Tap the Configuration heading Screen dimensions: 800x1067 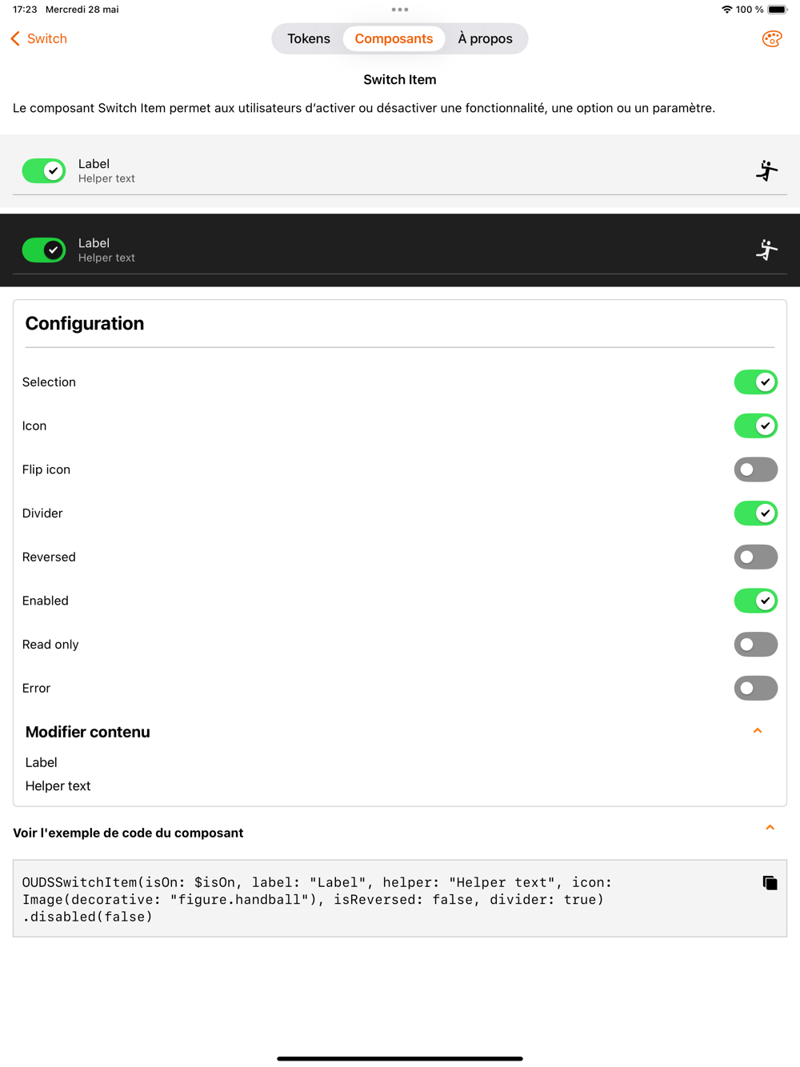click(x=85, y=323)
